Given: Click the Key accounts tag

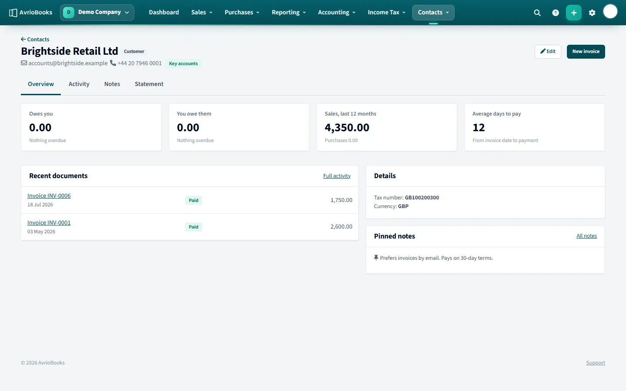Looking at the screenshot, I should click(183, 63).
